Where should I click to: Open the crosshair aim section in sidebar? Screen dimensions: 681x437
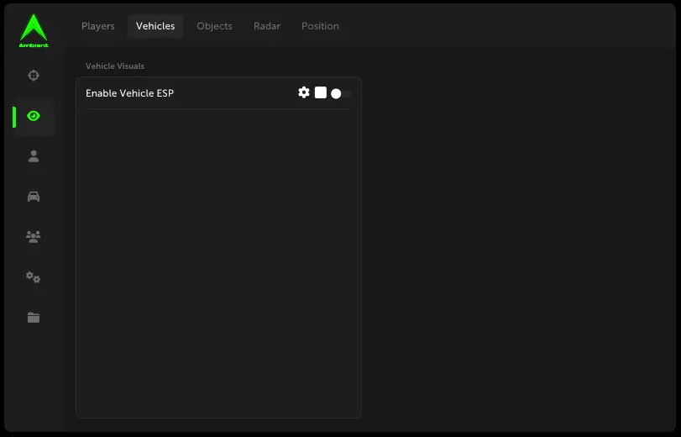(34, 76)
